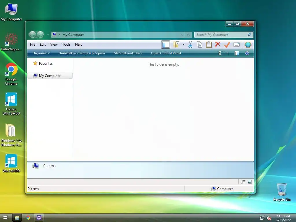Image resolution: width=296 pixels, height=222 pixels.
Task: Select My Computer in navigation pane
Action: pos(50,76)
